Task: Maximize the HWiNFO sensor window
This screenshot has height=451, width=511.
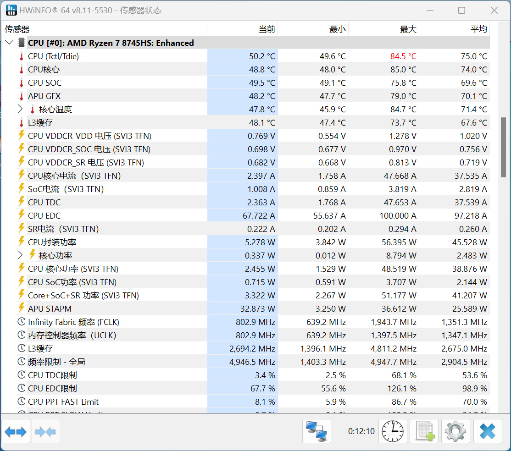Action: [461, 11]
